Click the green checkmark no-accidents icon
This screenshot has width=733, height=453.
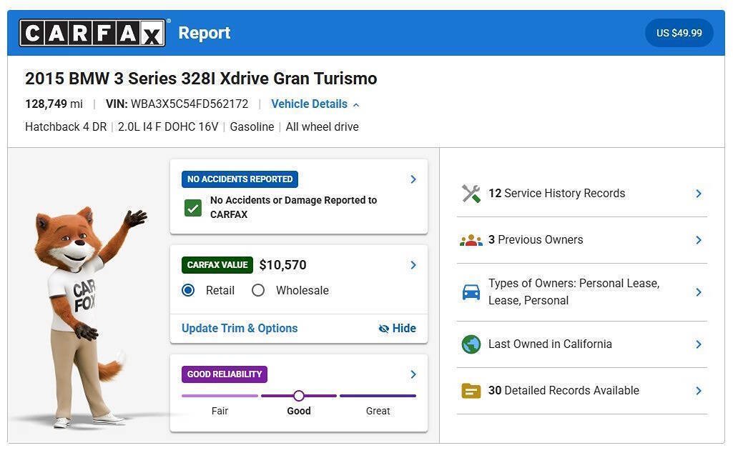pyautogui.click(x=193, y=208)
